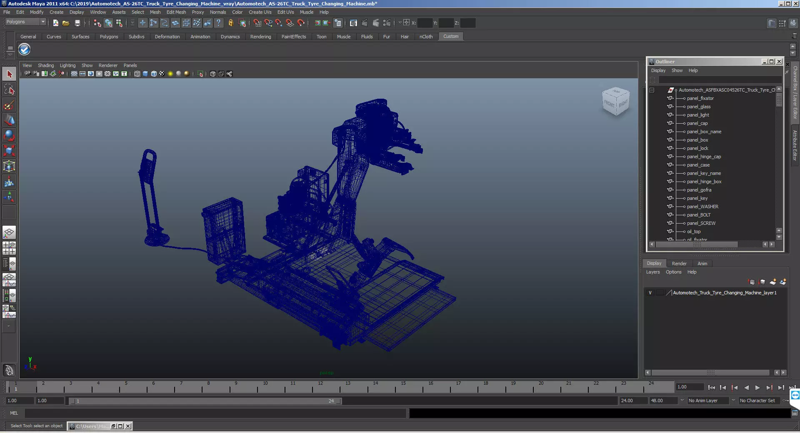The height and width of the screenshot is (433, 800).
Task: Click the current time field 1.00
Action: pyautogui.click(x=689, y=387)
